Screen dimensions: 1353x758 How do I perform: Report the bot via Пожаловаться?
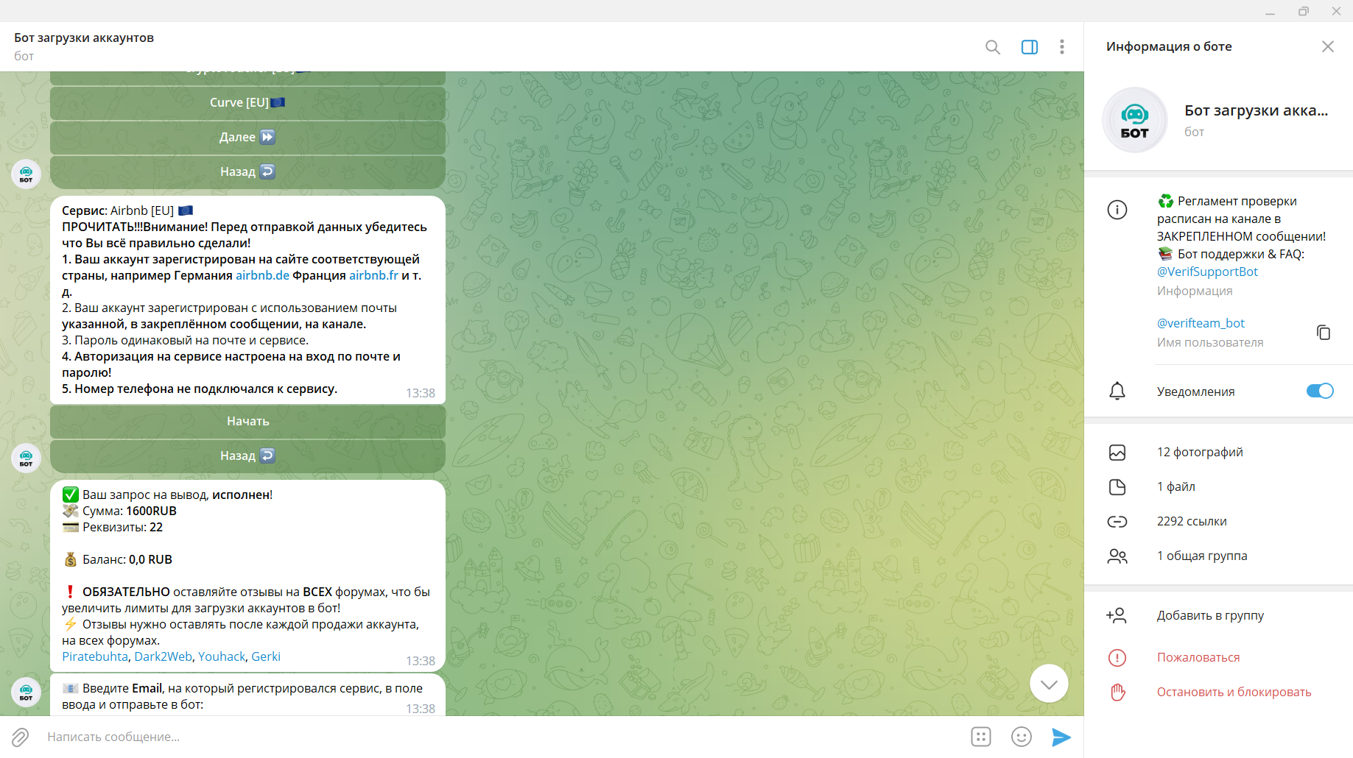point(1198,657)
